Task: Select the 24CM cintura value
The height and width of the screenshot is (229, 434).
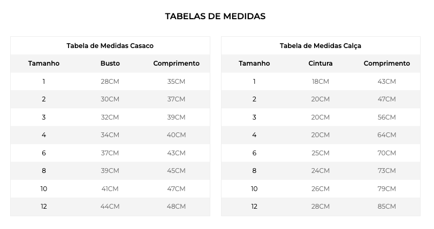Action: 320,171
